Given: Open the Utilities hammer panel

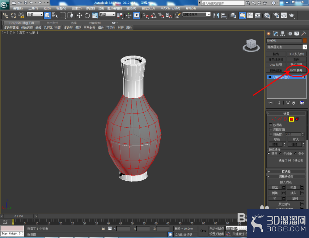Looking at the screenshot, I should point(303,34).
